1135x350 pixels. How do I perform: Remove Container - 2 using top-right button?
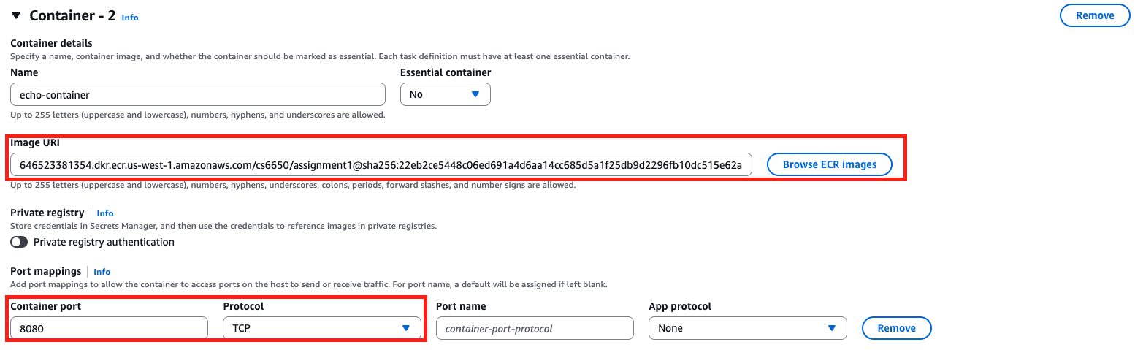click(x=1094, y=15)
